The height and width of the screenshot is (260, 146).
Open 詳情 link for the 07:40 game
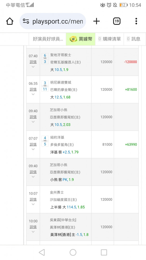pos(33,62)
